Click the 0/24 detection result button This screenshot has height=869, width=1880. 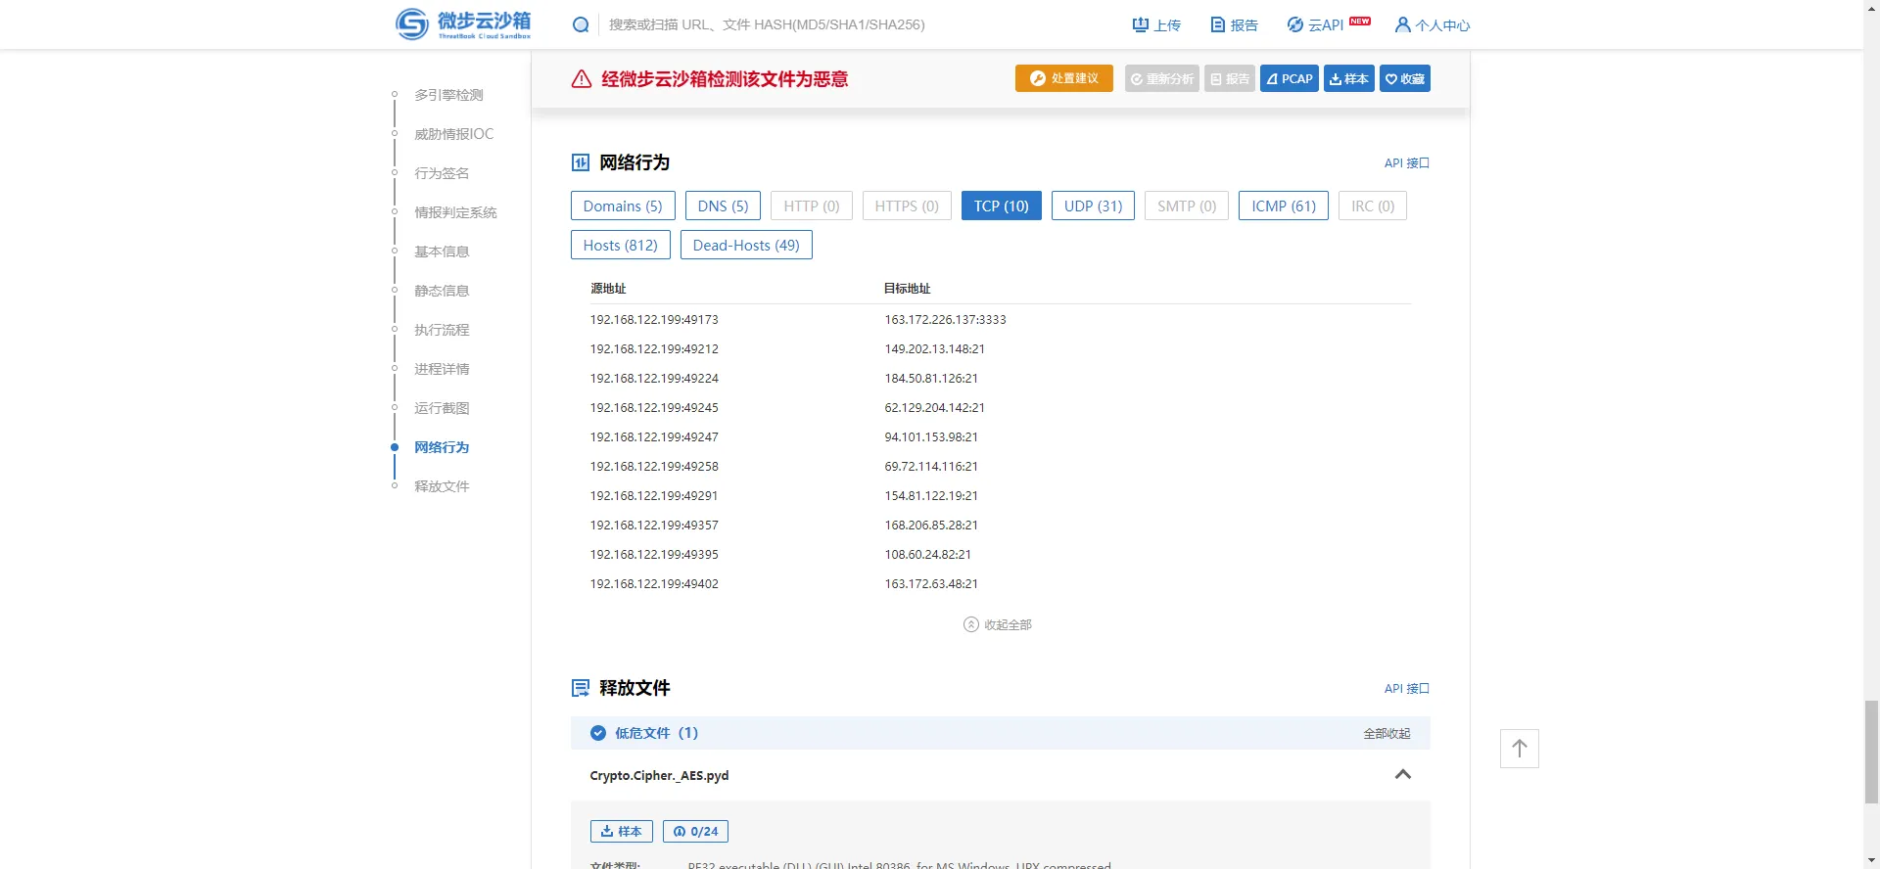tap(695, 831)
